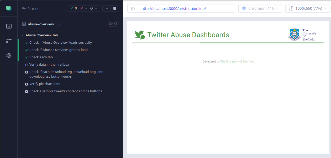Click the localhost URL address field
This screenshot has height=158, width=331.
coord(186,8)
